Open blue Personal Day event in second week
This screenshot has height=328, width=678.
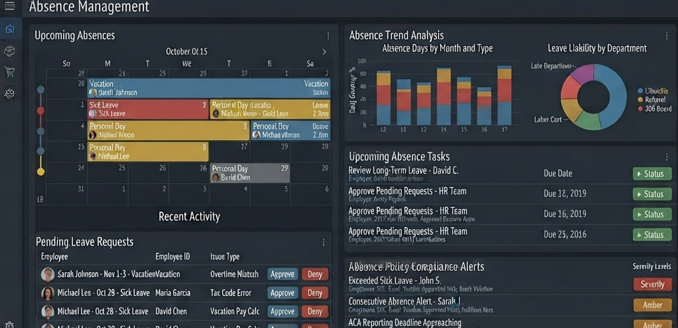coord(290,131)
